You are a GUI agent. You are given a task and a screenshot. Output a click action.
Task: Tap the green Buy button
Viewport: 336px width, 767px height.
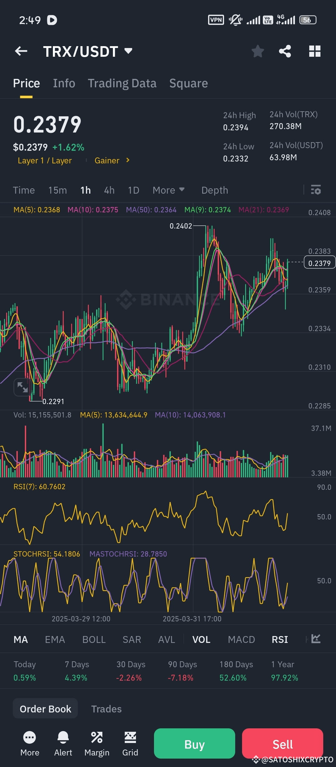[194, 743]
